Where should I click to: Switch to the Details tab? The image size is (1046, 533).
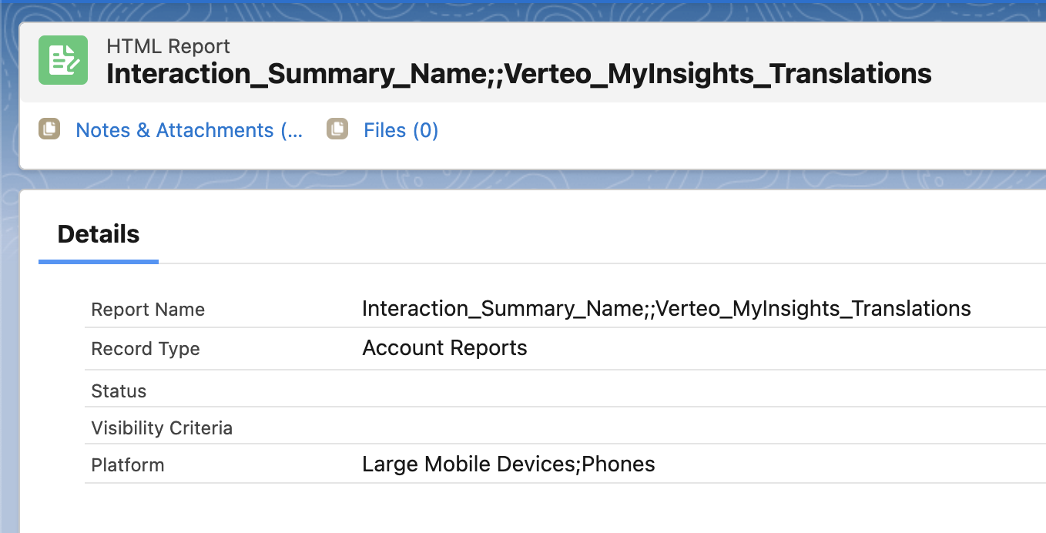[x=99, y=234]
